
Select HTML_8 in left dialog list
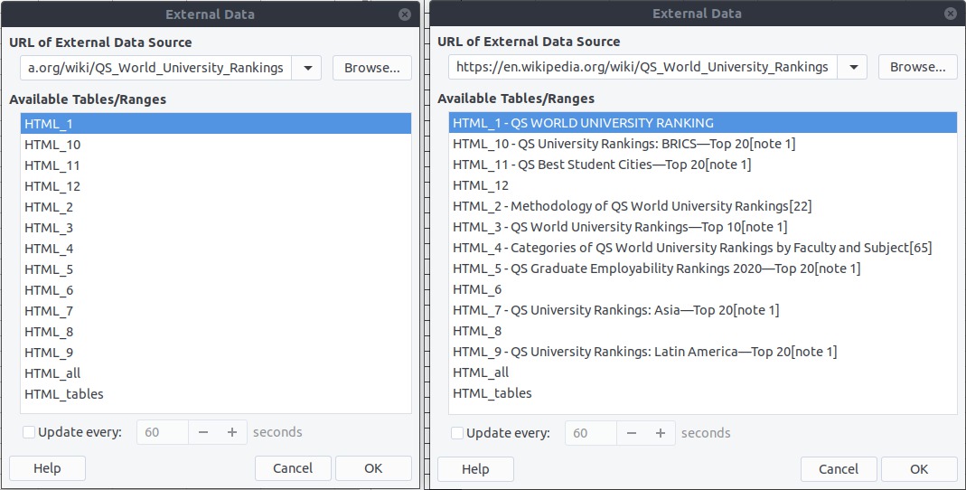216,332
